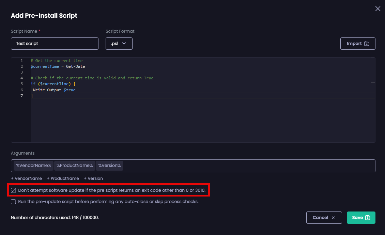
Task: Select .ps1 from the format dropdown
Action: click(x=115, y=44)
